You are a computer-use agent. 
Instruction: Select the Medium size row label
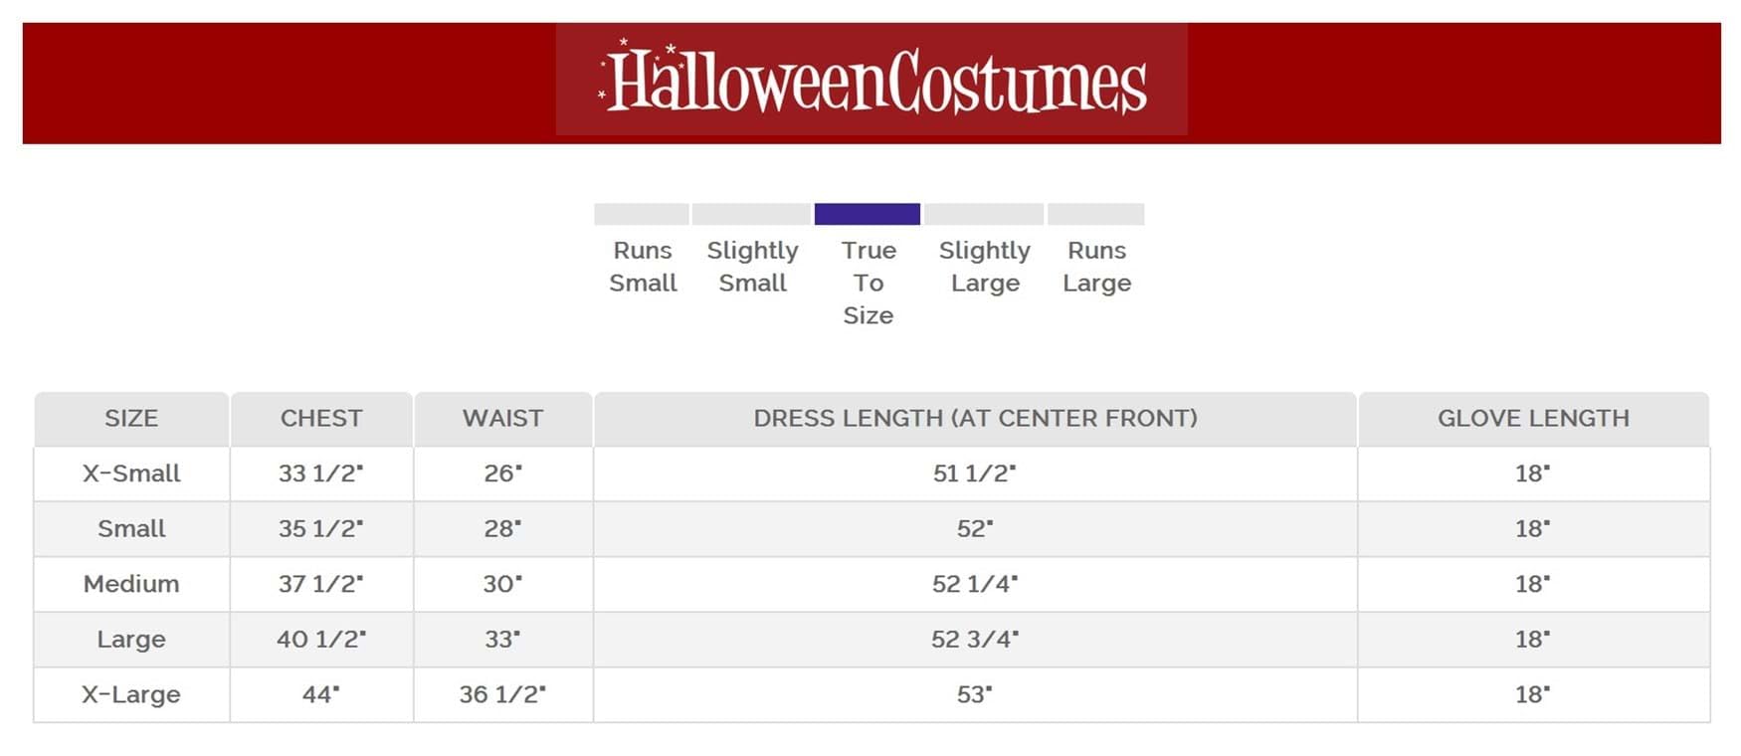coord(131,584)
